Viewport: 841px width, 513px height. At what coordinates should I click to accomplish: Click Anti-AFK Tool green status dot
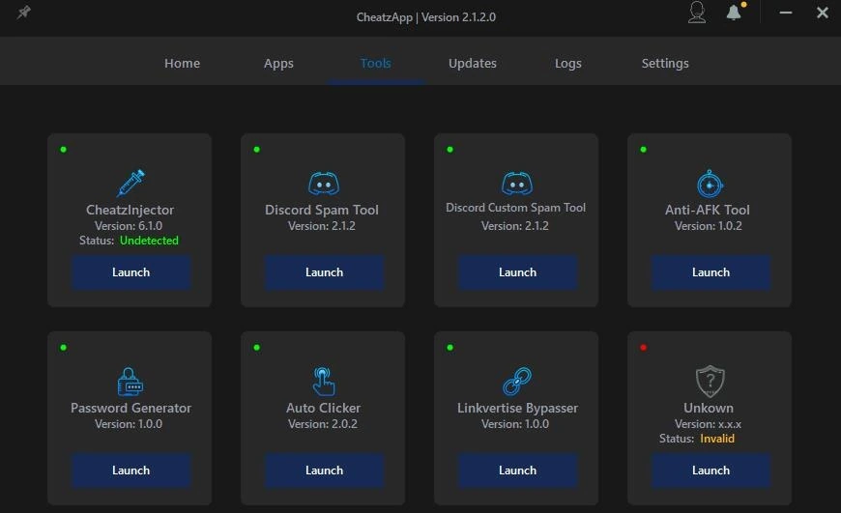[643, 150]
